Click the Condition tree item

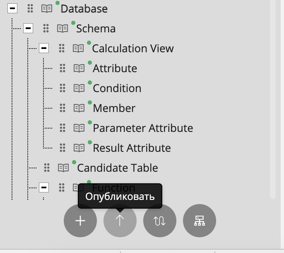coord(117,88)
